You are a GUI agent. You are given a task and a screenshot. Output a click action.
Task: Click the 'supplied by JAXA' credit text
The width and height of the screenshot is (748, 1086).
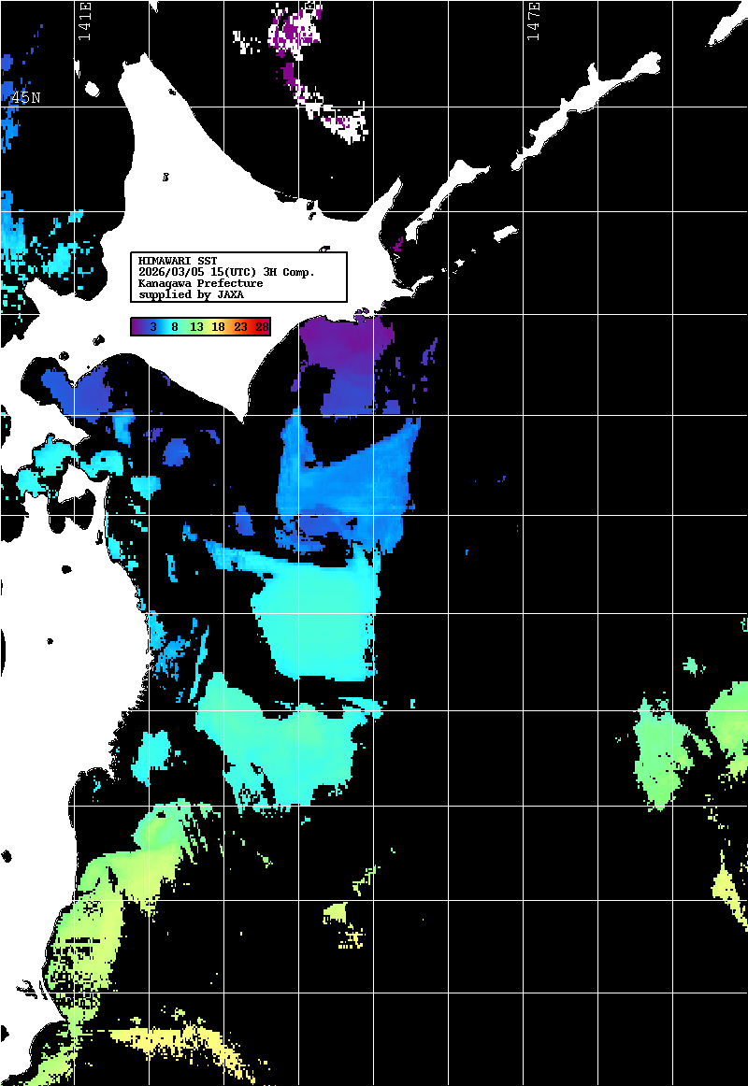coord(191,294)
